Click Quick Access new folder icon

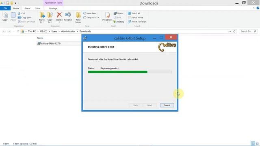tap(12, 3)
